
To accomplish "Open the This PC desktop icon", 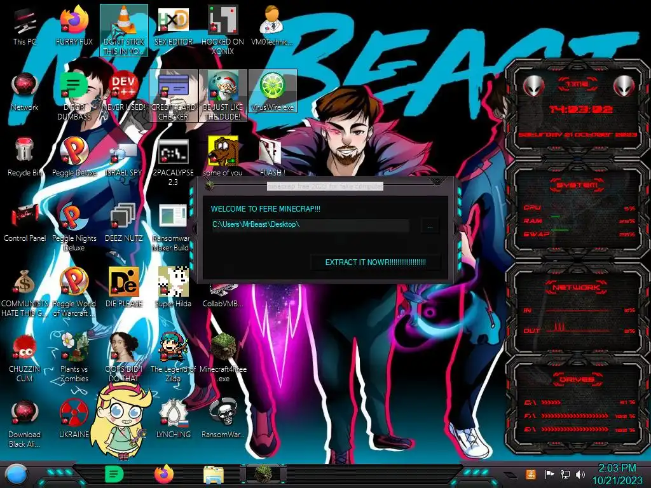I will [x=25, y=26].
